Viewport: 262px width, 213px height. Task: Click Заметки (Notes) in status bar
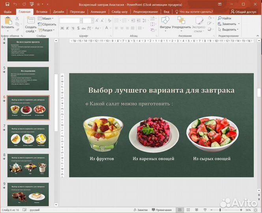click(x=141, y=210)
